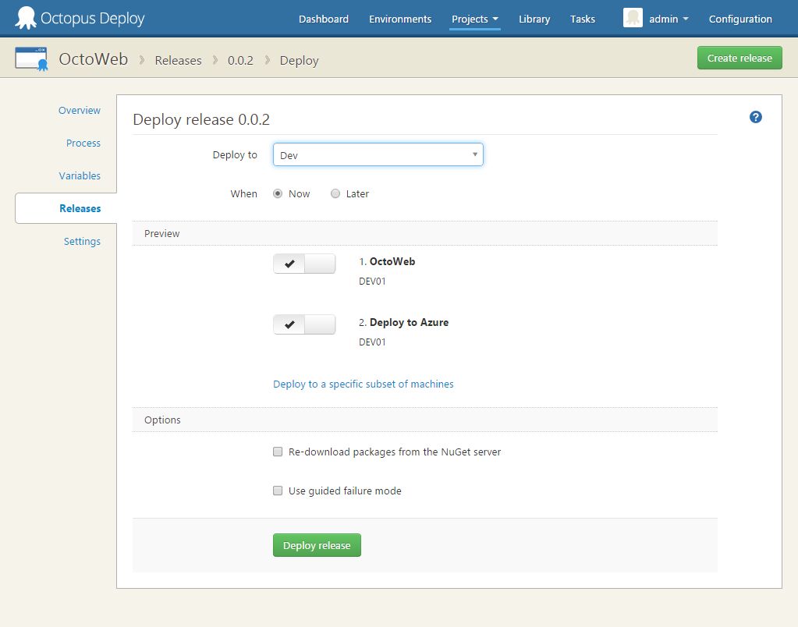Open Deploy to a specific subset of machines
The height and width of the screenshot is (627, 798).
(364, 384)
